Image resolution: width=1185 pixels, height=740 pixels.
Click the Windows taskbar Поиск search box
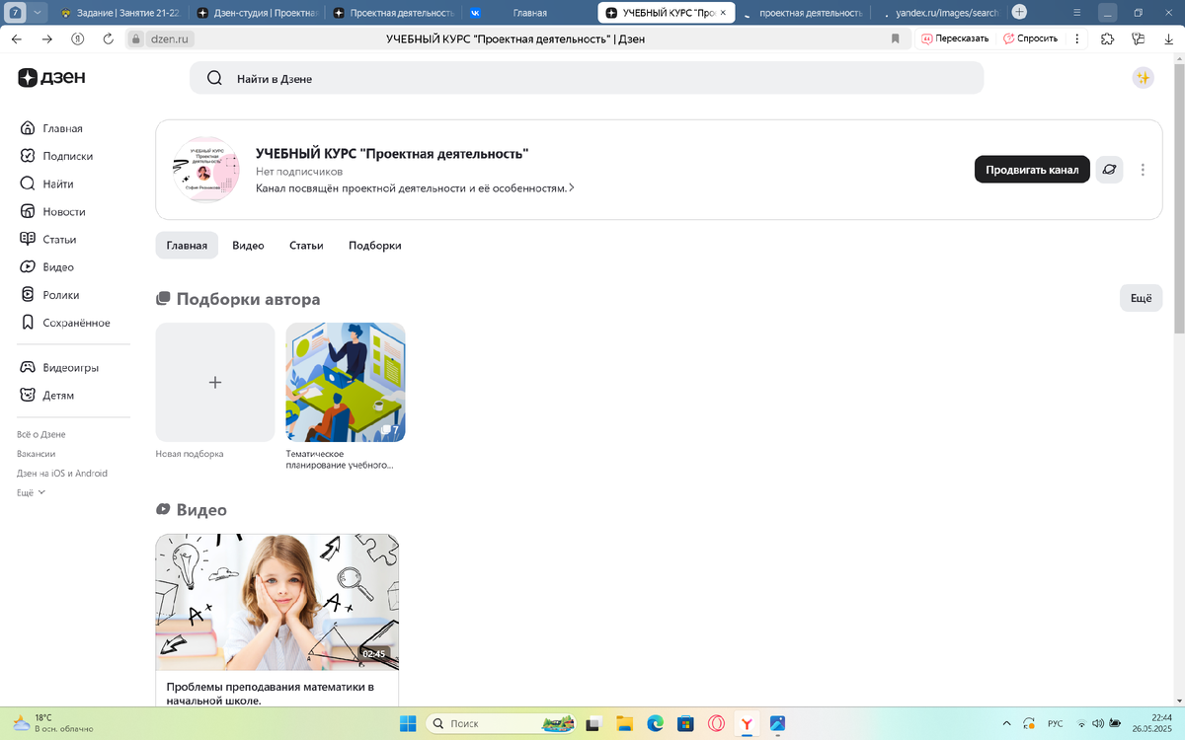coord(501,723)
